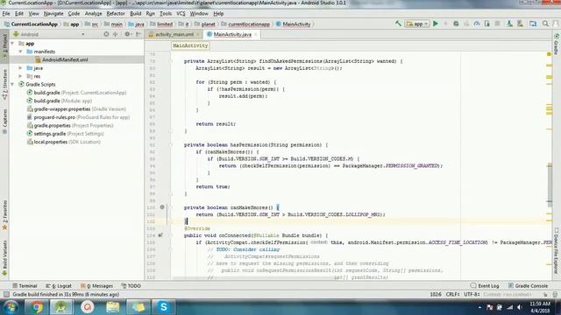Click the Make Project hammer icon
Image resolution: width=561 pixels, height=315 pixels.
(398, 24)
